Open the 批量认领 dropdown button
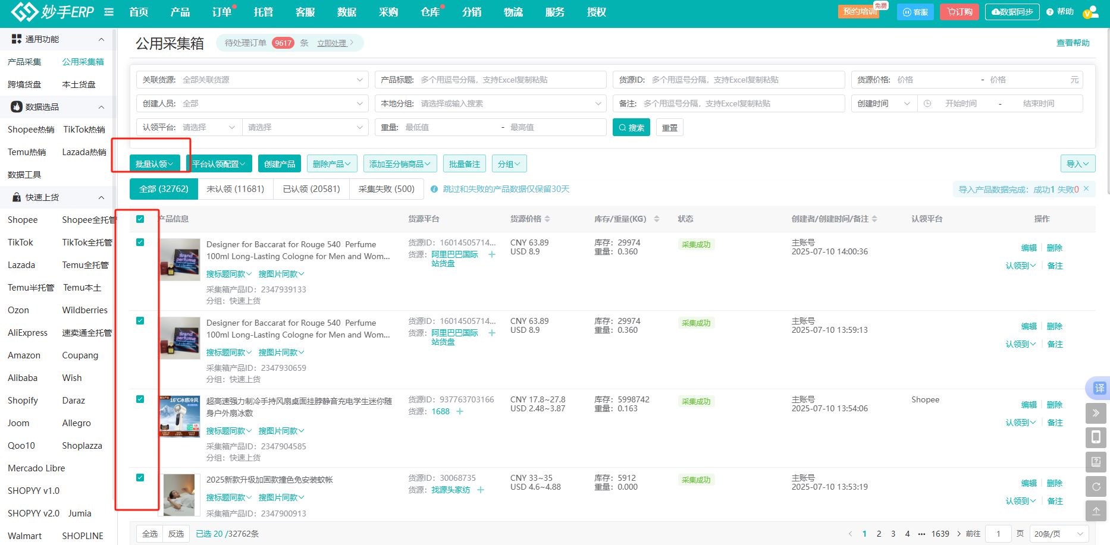 pos(155,164)
